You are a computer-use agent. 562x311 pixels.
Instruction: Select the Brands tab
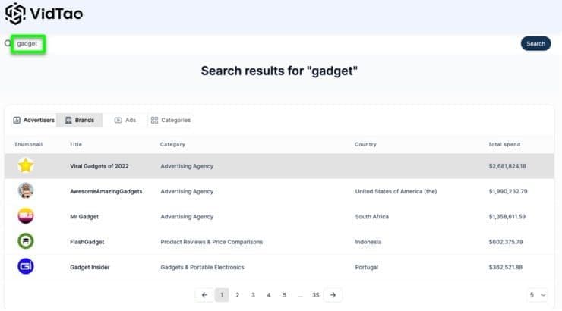coord(79,121)
